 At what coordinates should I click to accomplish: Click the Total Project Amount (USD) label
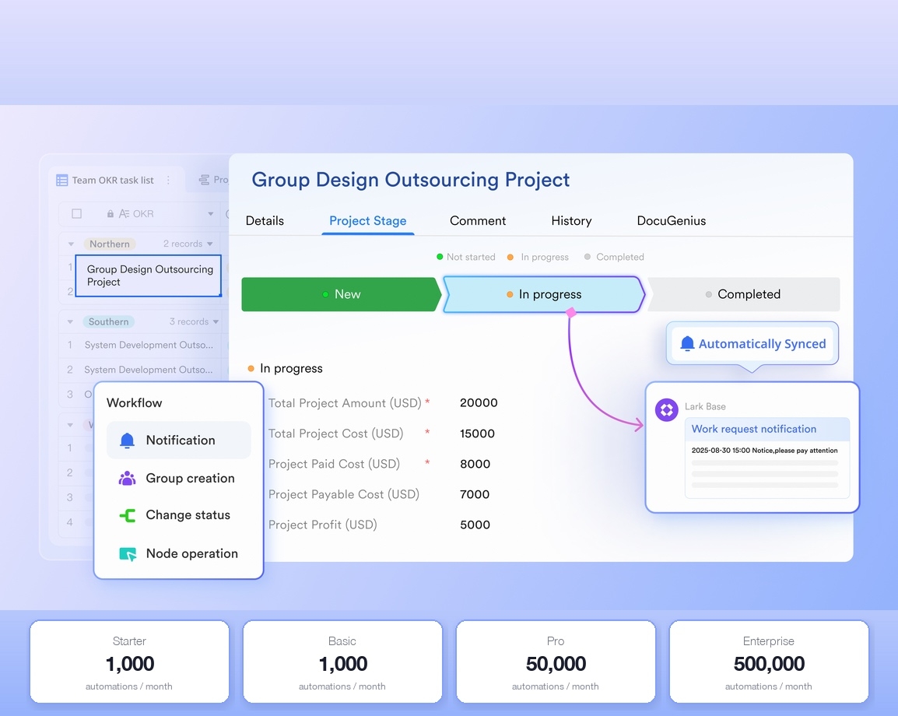345,403
